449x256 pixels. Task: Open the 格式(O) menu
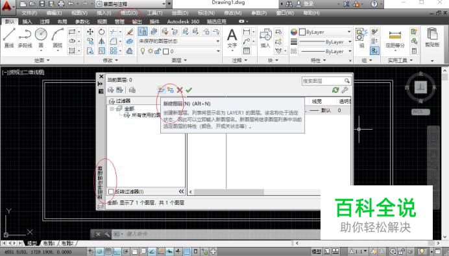click(129, 13)
